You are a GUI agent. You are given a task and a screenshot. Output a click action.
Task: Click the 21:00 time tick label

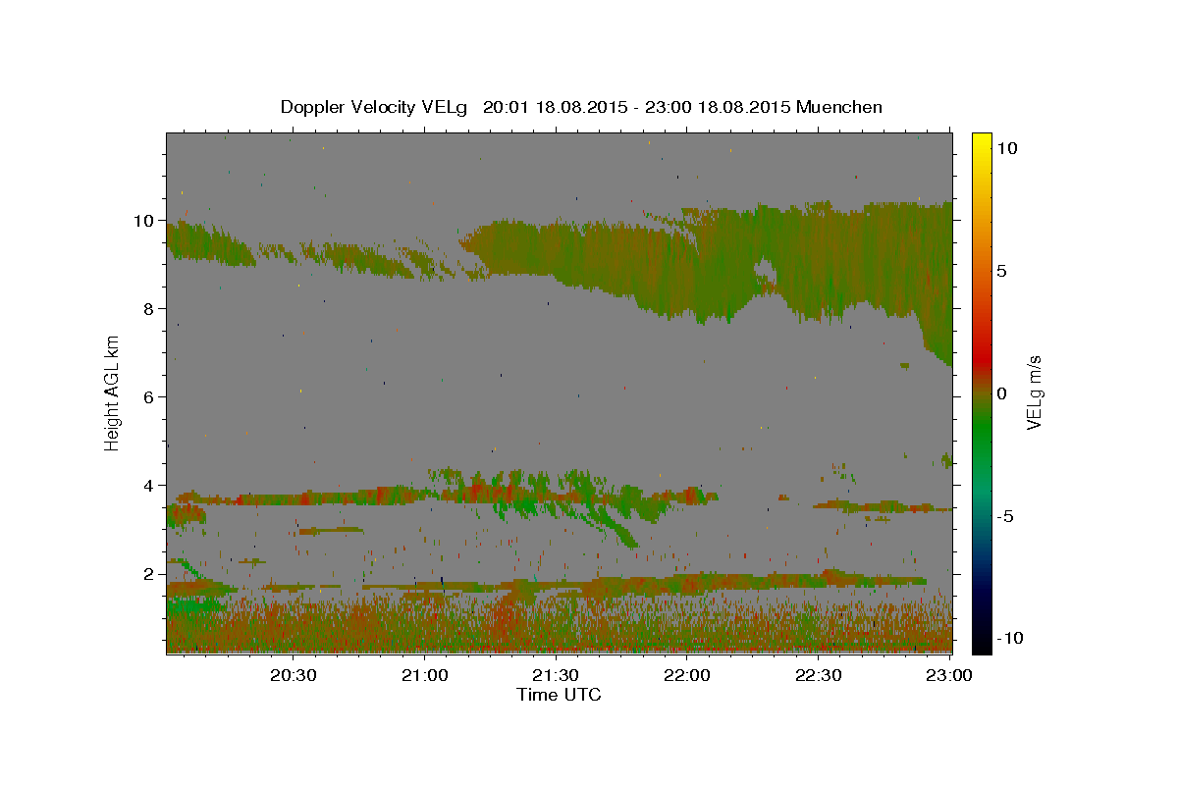(425, 675)
